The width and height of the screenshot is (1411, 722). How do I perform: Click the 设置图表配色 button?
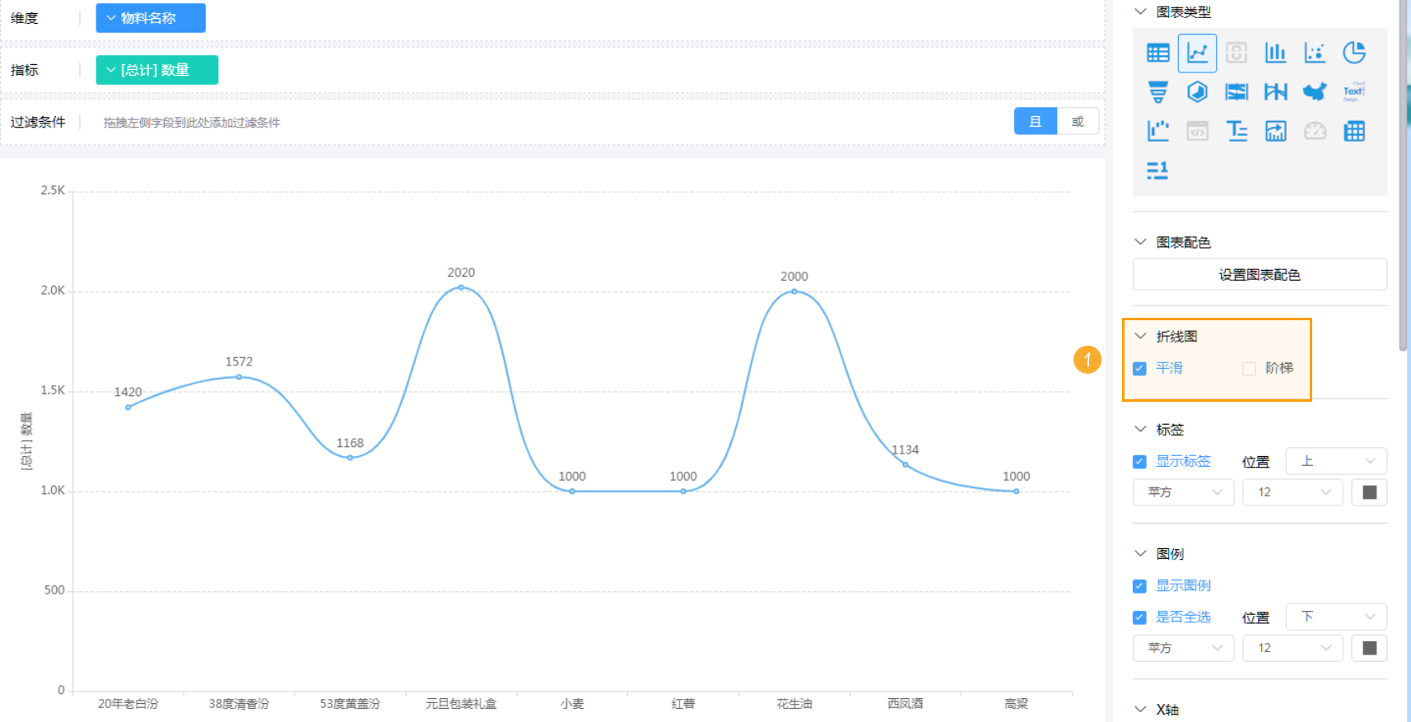[x=1259, y=275]
